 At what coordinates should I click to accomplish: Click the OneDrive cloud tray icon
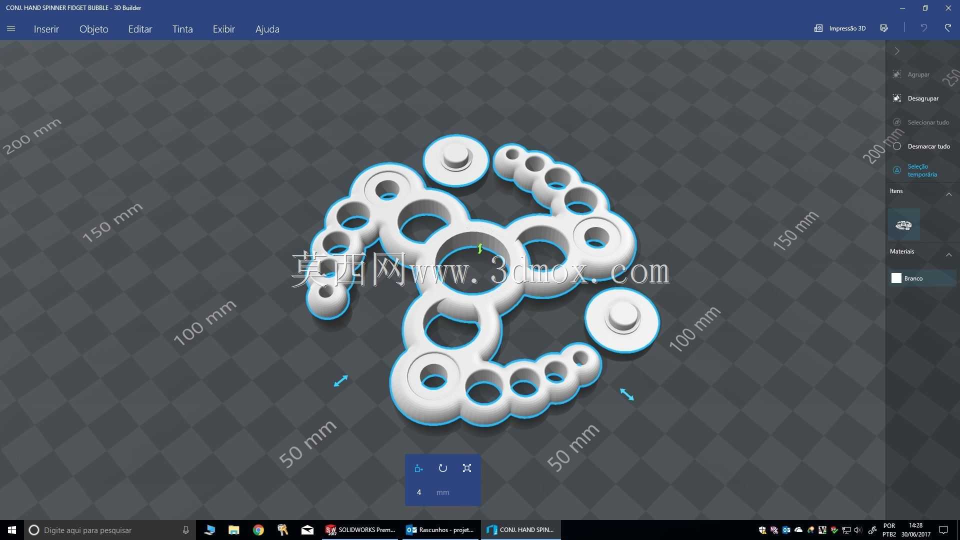[x=798, y=530]
